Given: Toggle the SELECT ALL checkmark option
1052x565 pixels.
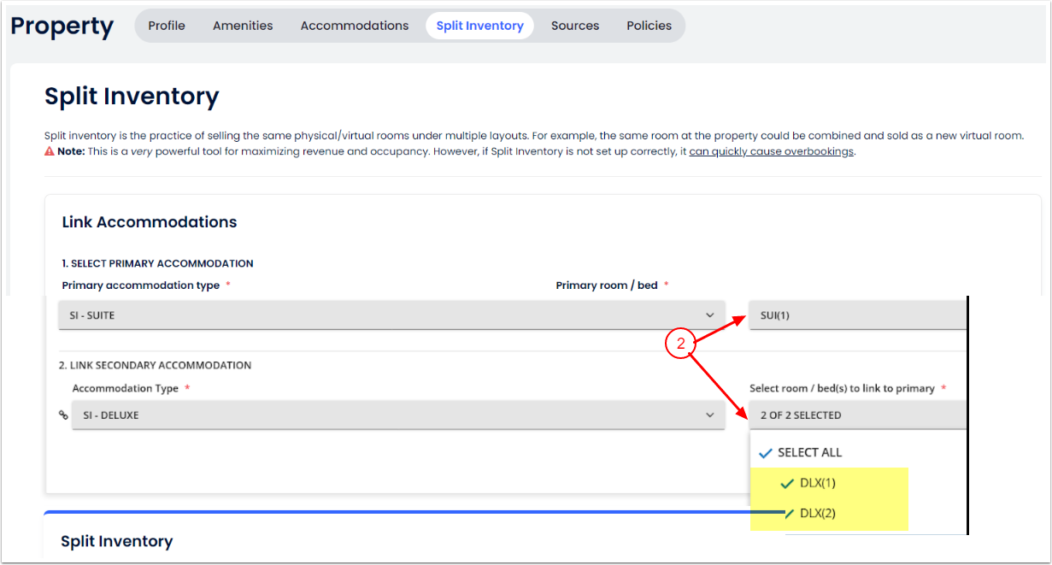Looking at the screenshot, I should click(801, 452).
